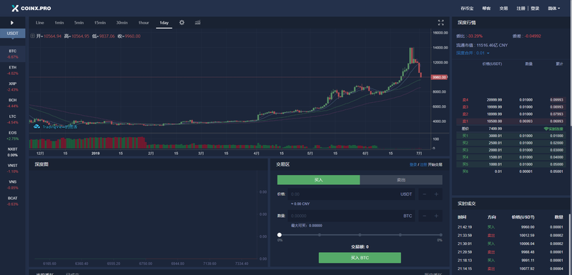This screenshot has height=275, width=572.
Task: Open the second top navigation link
Action: pos(486,9)
